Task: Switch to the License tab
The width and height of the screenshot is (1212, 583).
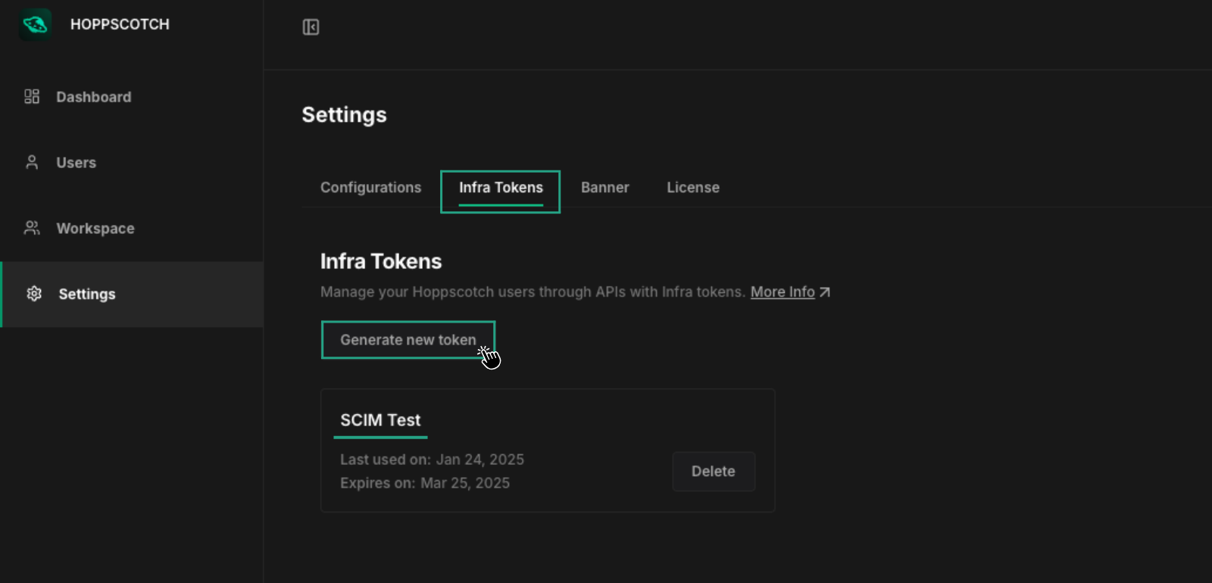Action: tap(692, 188)
